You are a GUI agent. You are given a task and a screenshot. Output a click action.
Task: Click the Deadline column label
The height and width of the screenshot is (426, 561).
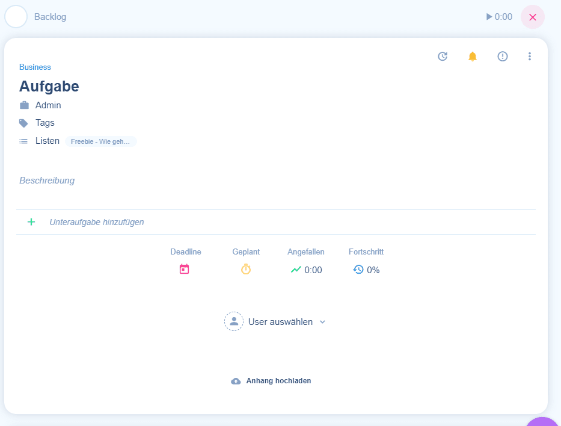click(x=186, y=252)
